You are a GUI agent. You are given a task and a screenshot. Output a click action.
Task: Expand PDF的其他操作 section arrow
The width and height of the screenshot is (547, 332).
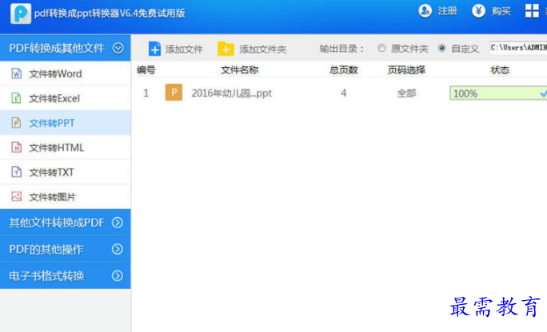coord(118,249)
